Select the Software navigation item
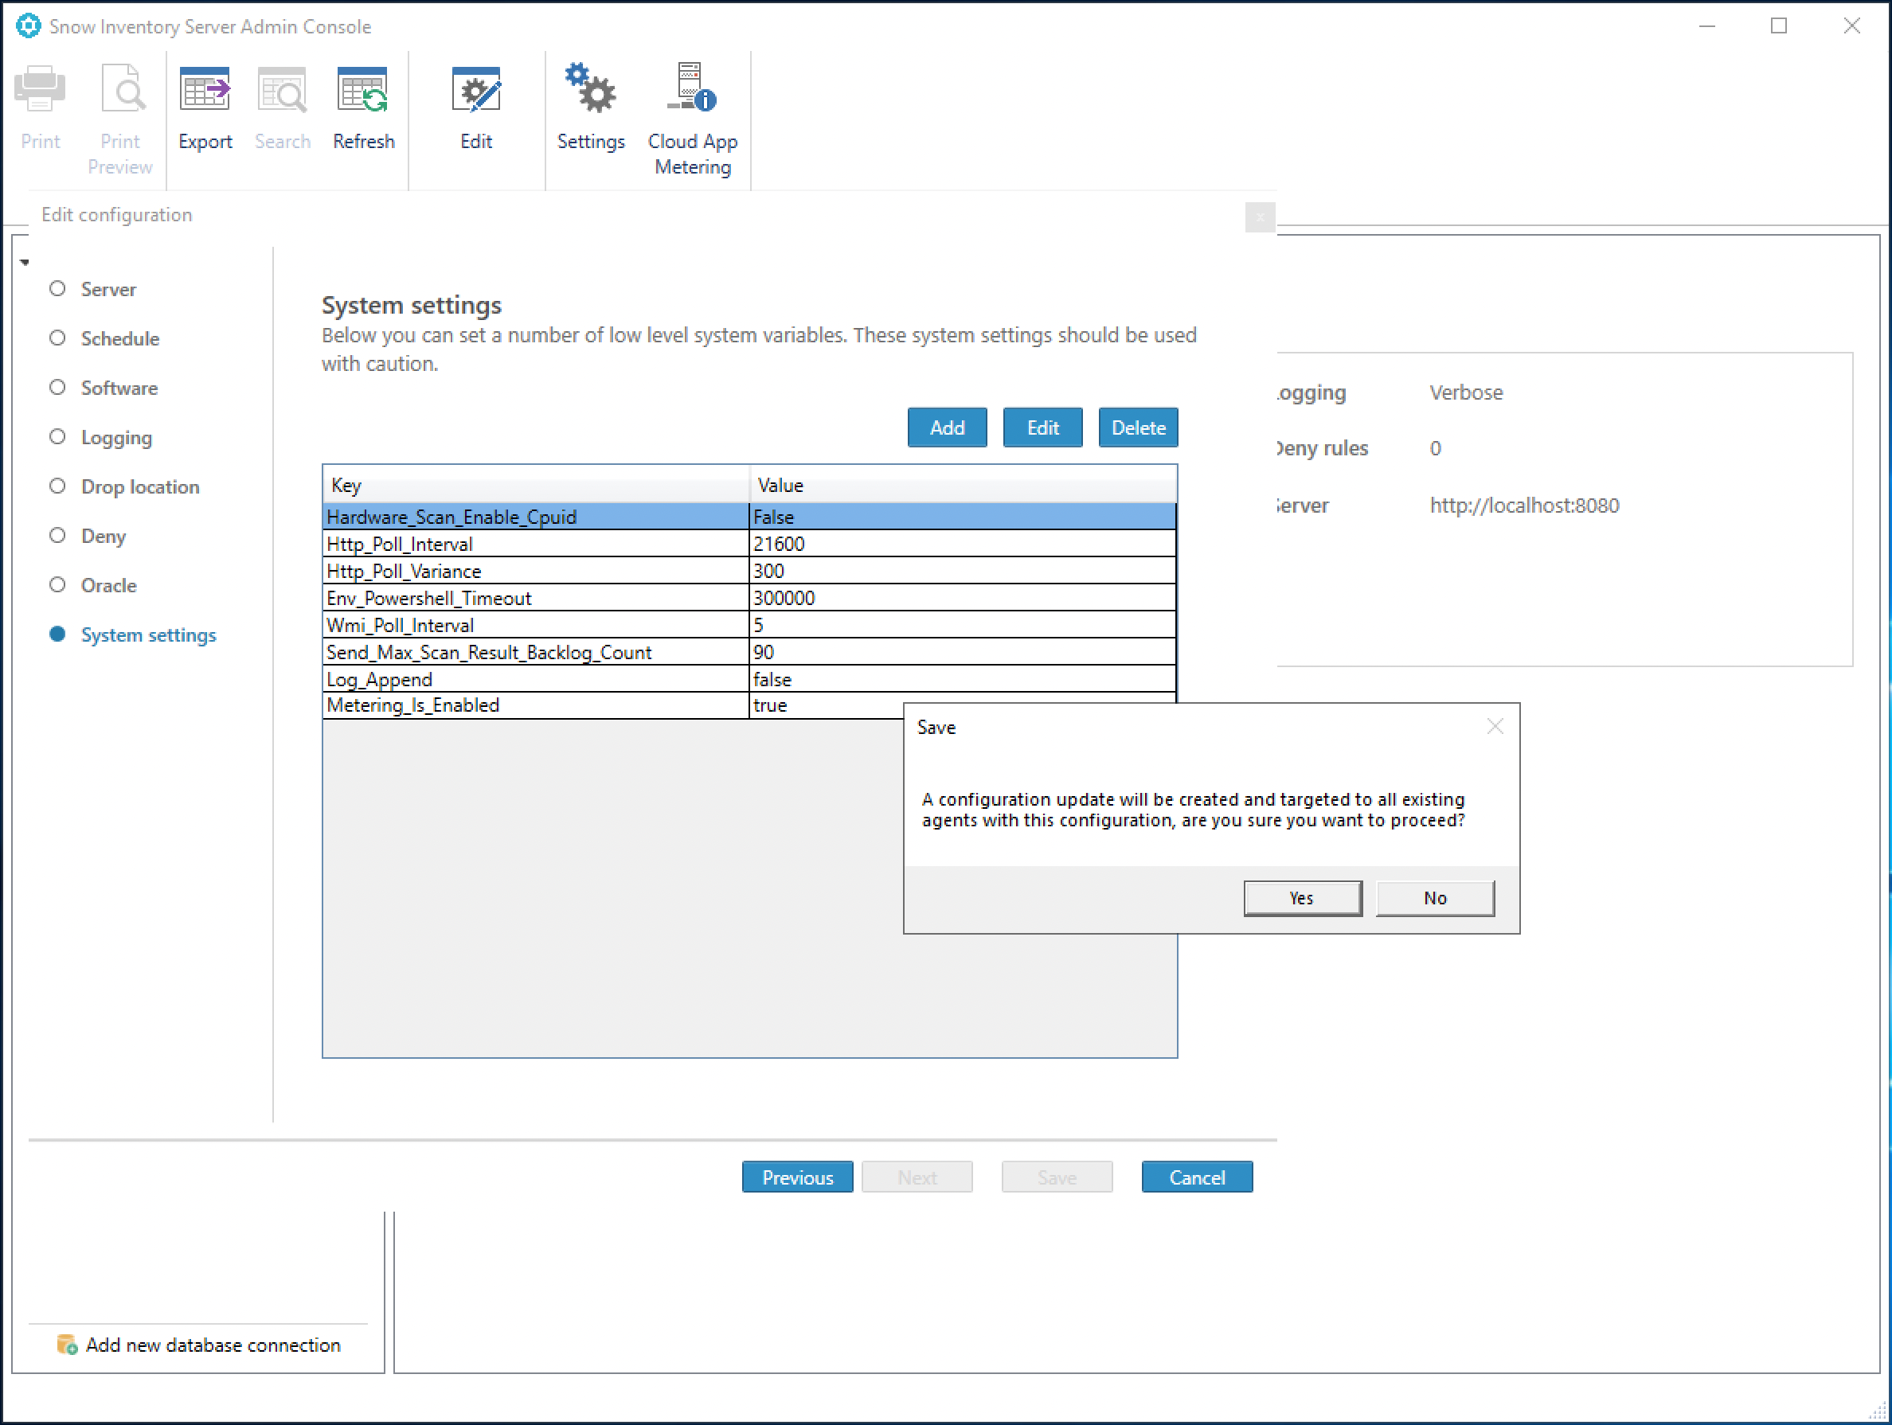This screenshot has width=1892, height=1425. tap(118, 386)
